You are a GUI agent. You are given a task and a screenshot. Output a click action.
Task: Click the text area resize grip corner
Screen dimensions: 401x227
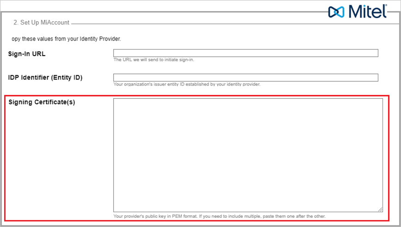pyautogui.click(x=380, y=209)
